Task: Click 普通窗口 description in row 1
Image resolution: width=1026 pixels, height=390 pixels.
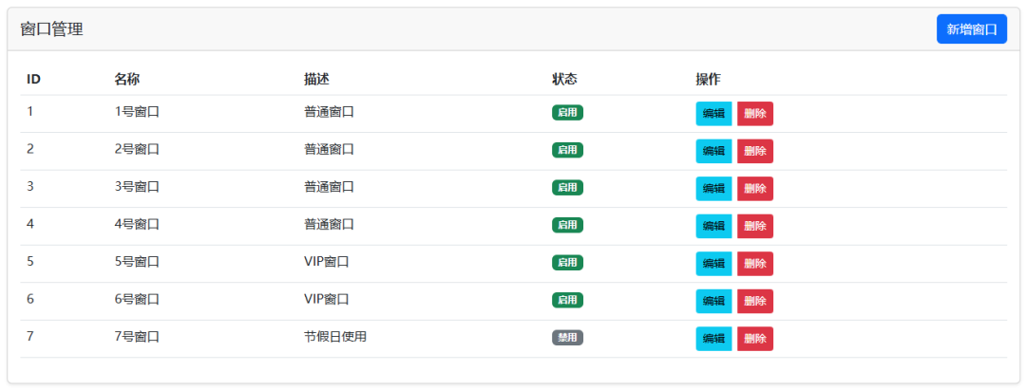Action: click(x=329, y=112)
